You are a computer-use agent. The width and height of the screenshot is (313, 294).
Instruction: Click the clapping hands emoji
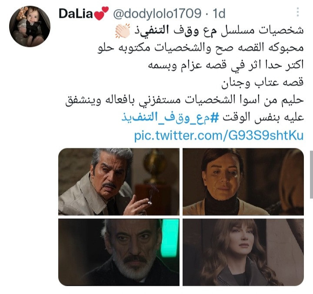coord(123,30)
